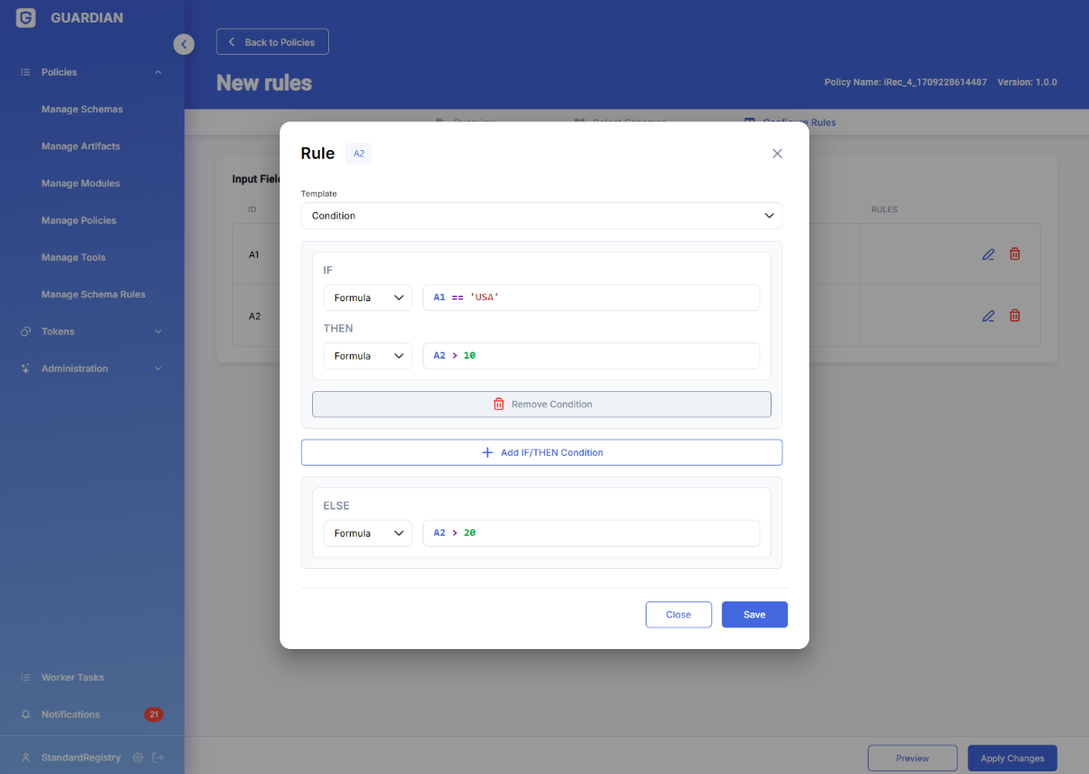Viewport: 1089px width, 774px height.
Task: Click the Add IF/THEN Condition button
Action: (x=541, y=452)
